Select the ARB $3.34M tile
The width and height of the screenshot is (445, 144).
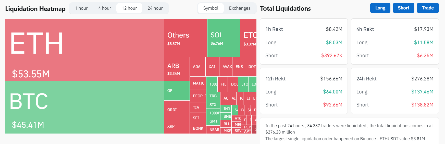click(177, 69)
